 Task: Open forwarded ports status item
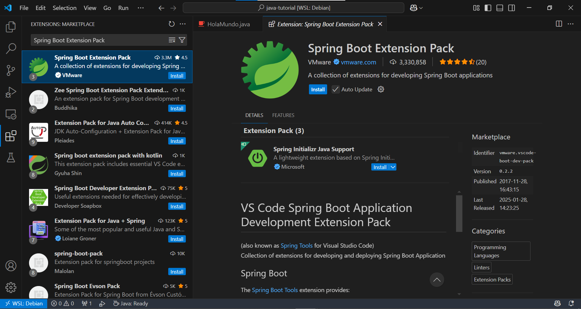point(87,304)
